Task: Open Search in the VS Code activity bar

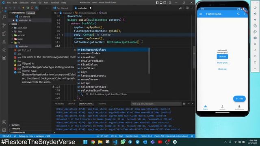Action: [x=4, y=17]
